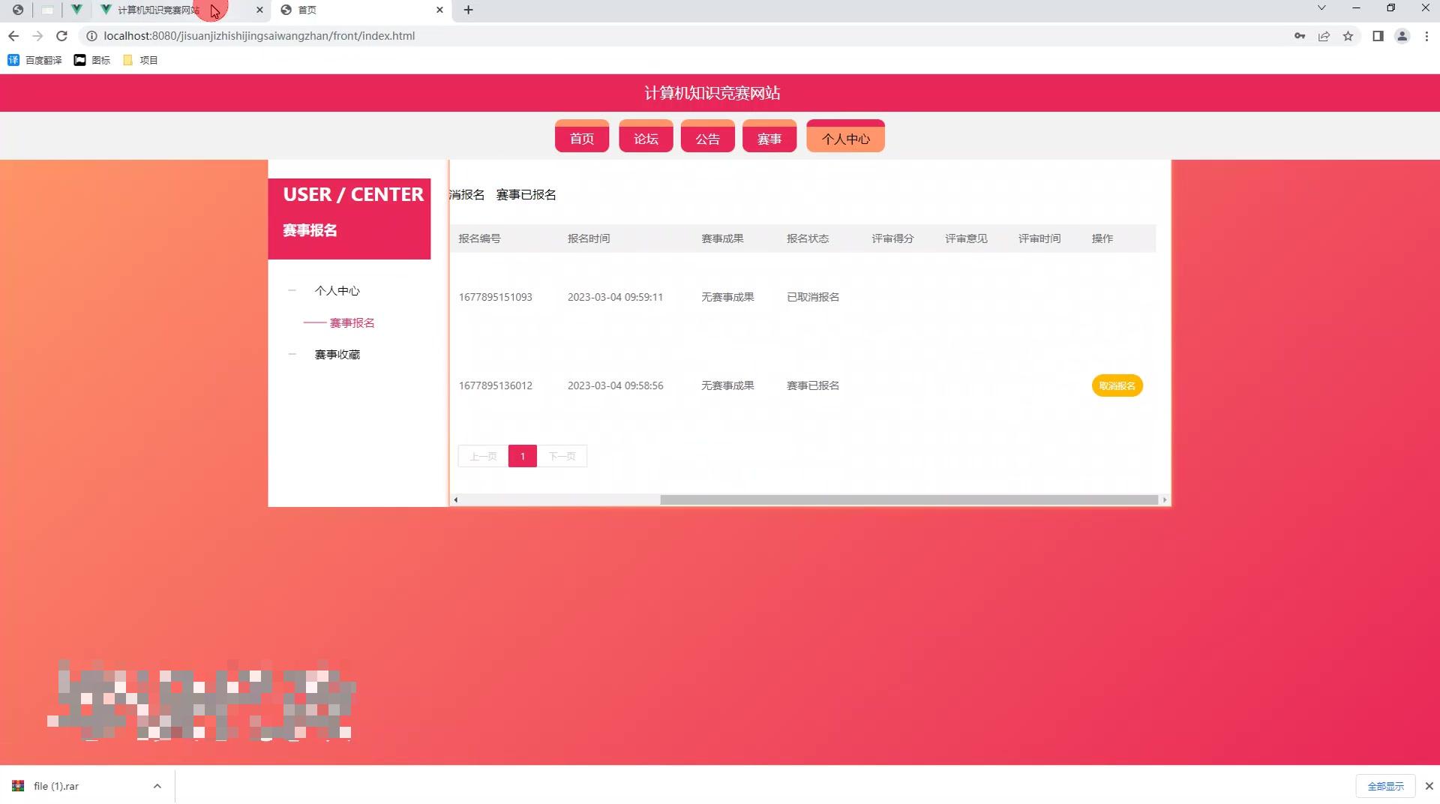
Task: Open the share icon in the address bar
Action: coord(1324,35)
